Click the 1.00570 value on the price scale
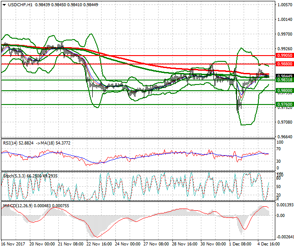294x249 pixels. click(x=284, y=5)
